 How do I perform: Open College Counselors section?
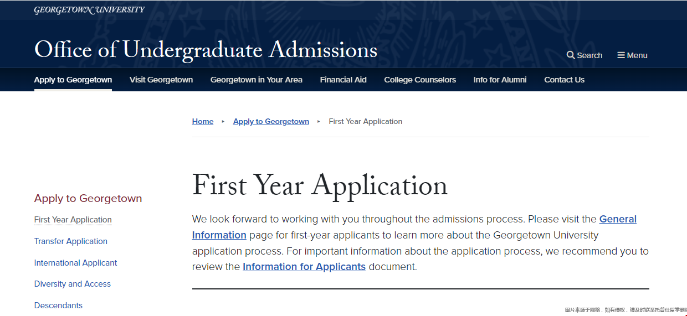click(x=420, y=80)
